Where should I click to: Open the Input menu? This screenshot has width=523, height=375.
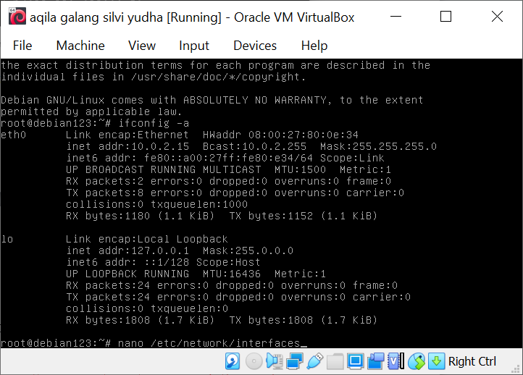point(194,46)
